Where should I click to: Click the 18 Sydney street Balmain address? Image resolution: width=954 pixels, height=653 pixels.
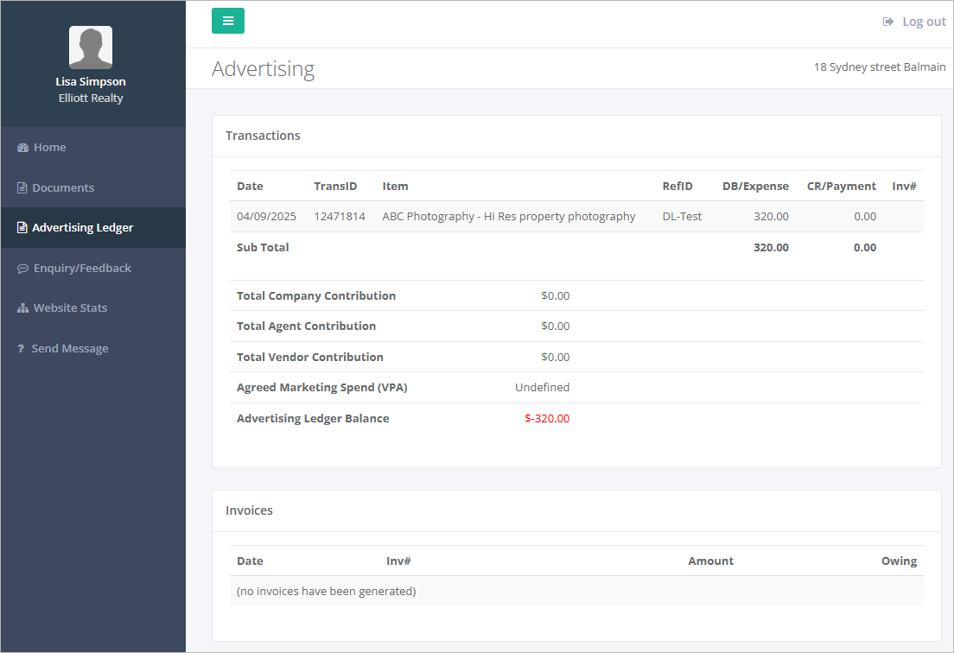pyautogui.click(x=880, y=67)
